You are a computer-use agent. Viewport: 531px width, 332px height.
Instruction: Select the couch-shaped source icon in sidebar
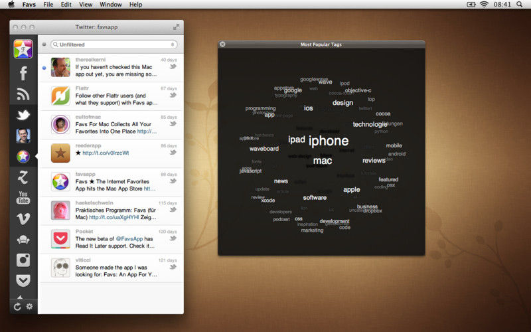click(23, 240)
